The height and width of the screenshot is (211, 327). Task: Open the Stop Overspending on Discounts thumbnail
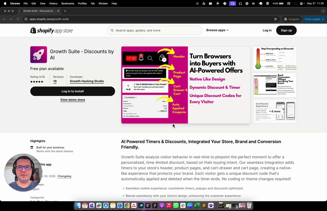pos(275,59)
